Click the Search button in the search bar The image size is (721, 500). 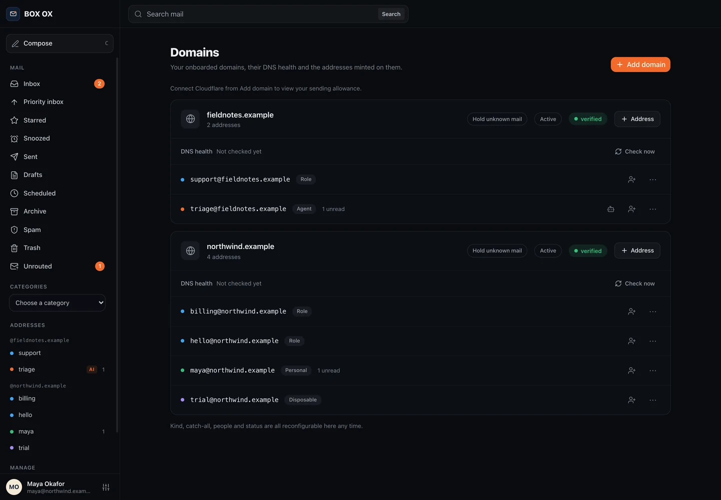(391, 14)
